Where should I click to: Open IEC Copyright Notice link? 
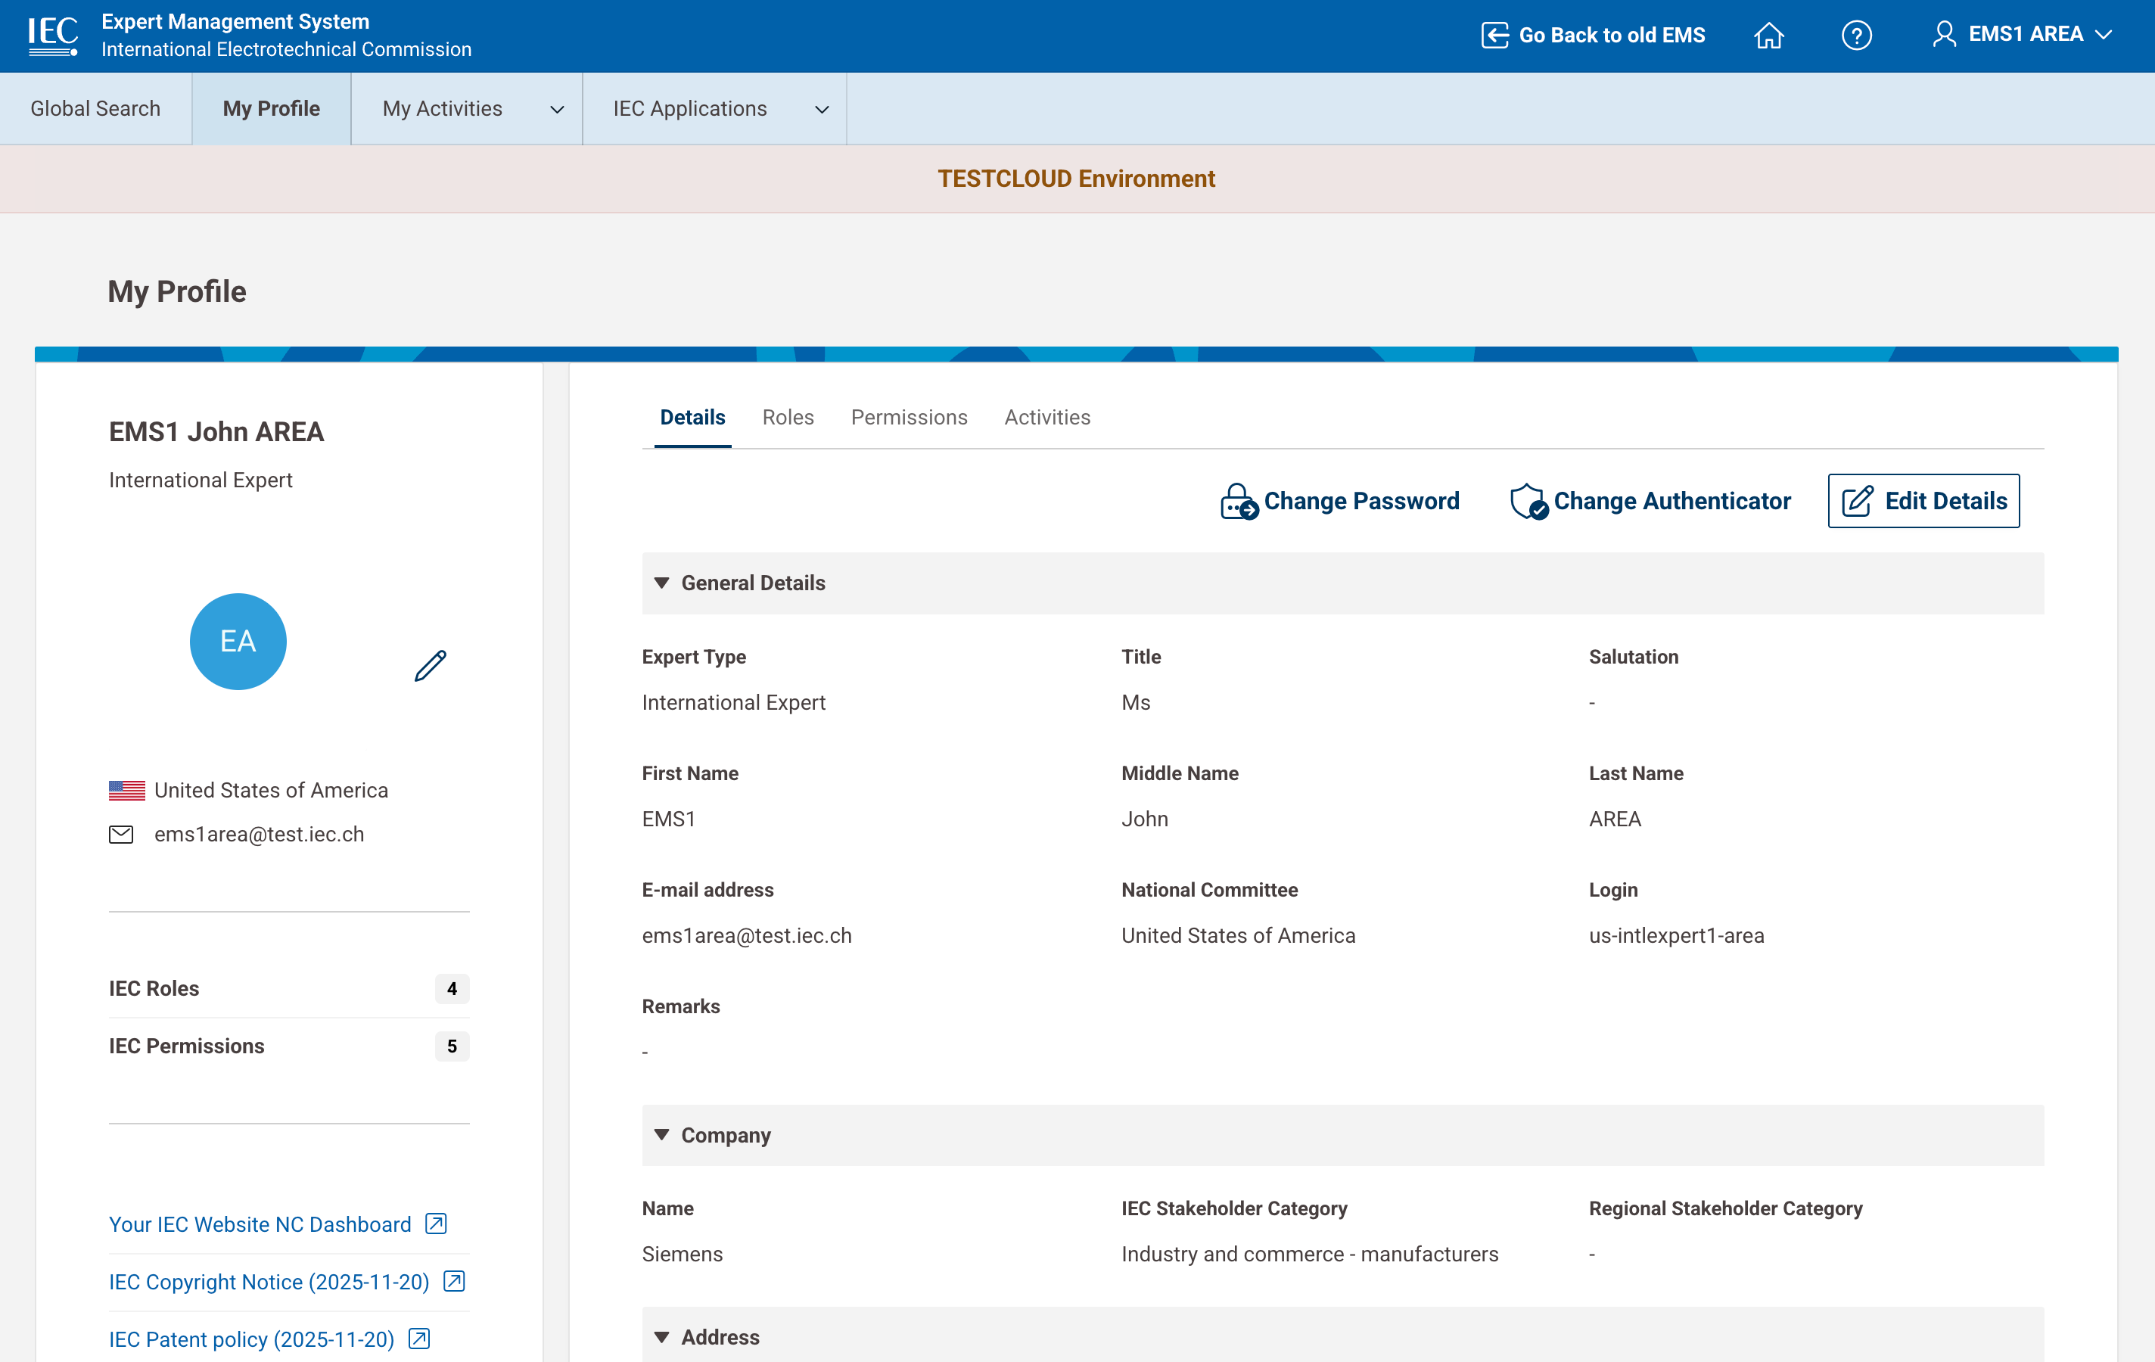coord(269,1282)
